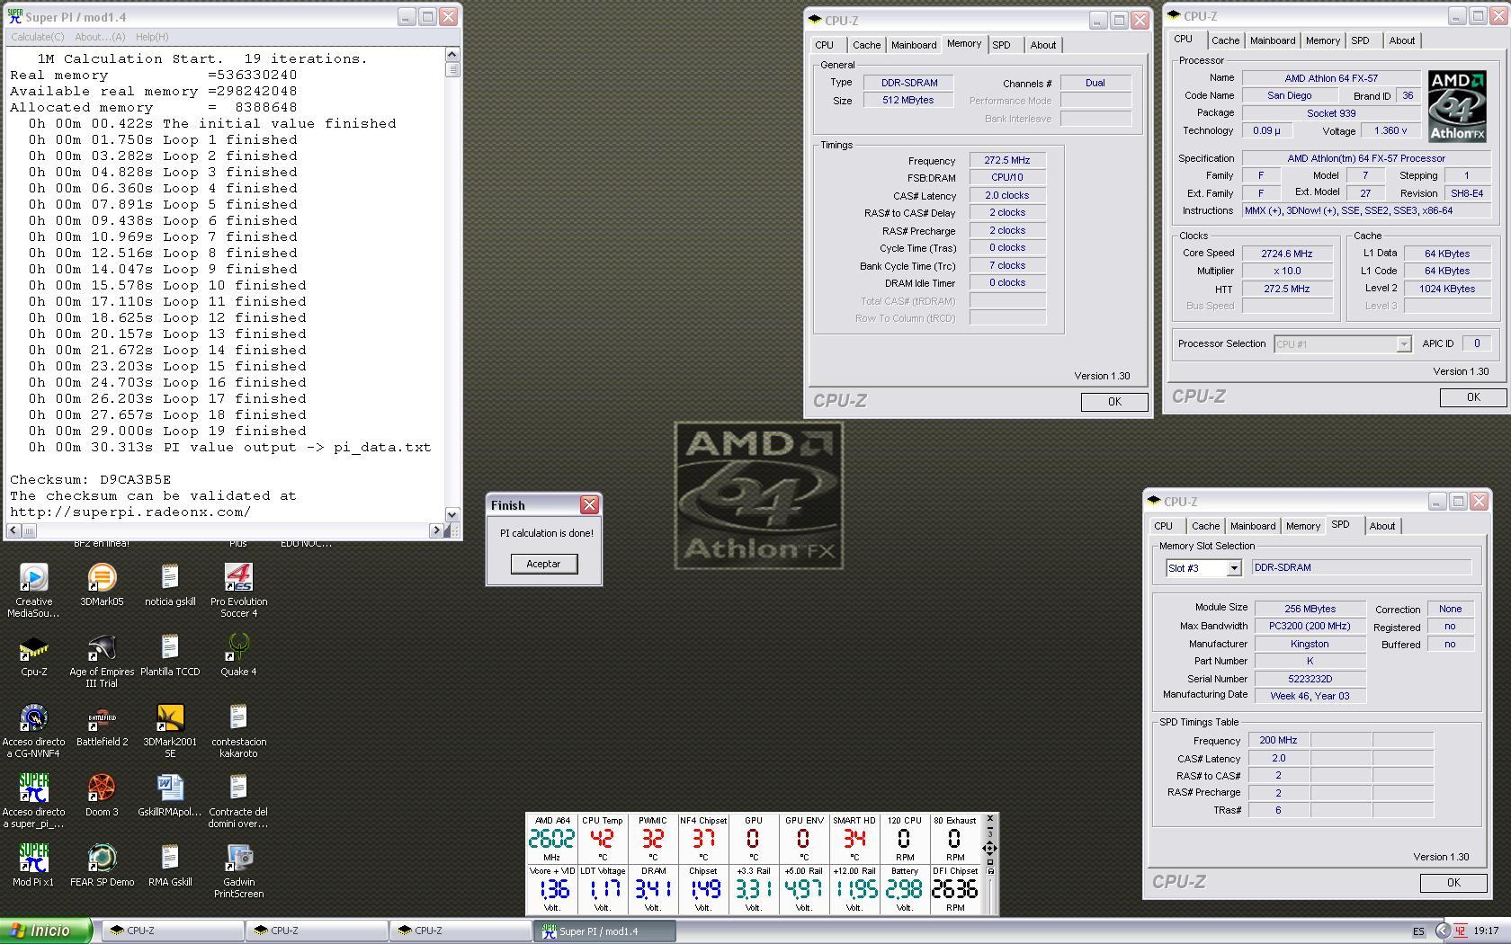
Task: Click the AMD Athlon 64 FX-57 name field
Action: click(x=1331, y=78)
